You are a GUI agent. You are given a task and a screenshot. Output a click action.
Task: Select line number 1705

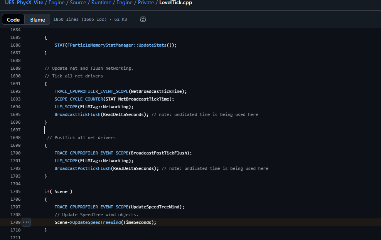(x=15, y=191)
